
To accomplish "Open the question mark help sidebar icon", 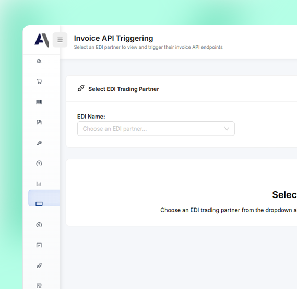I will [x=39, y=163].
